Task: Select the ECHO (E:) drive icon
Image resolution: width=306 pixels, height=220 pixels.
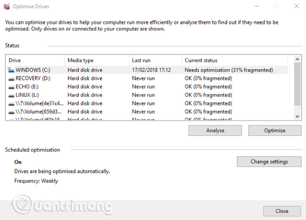Action: 11,87
